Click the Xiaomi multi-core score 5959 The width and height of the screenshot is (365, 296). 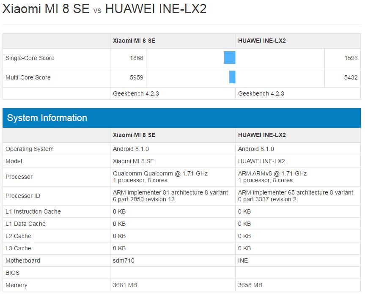[137, 77]
